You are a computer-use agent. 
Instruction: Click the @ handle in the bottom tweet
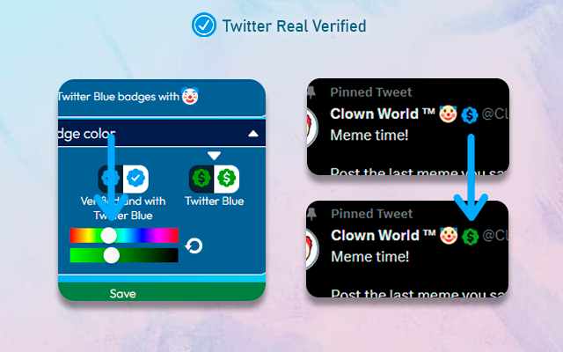point(495,236)
